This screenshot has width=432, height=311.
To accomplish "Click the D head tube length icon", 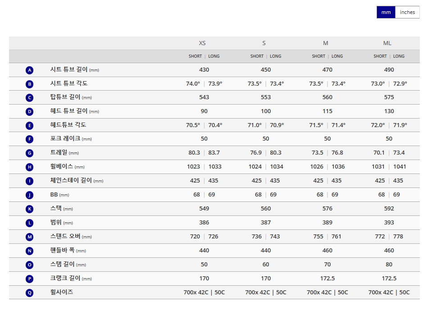I will tap(29, 112).
